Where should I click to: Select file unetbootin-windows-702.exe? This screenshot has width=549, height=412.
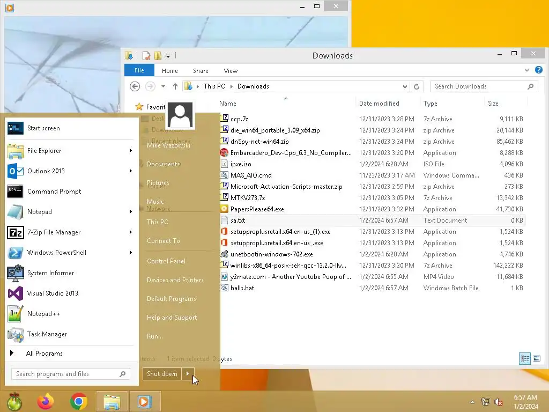(272, 254)
